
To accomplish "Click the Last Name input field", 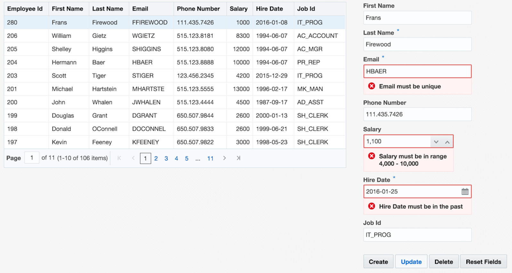I will (417, 44).
